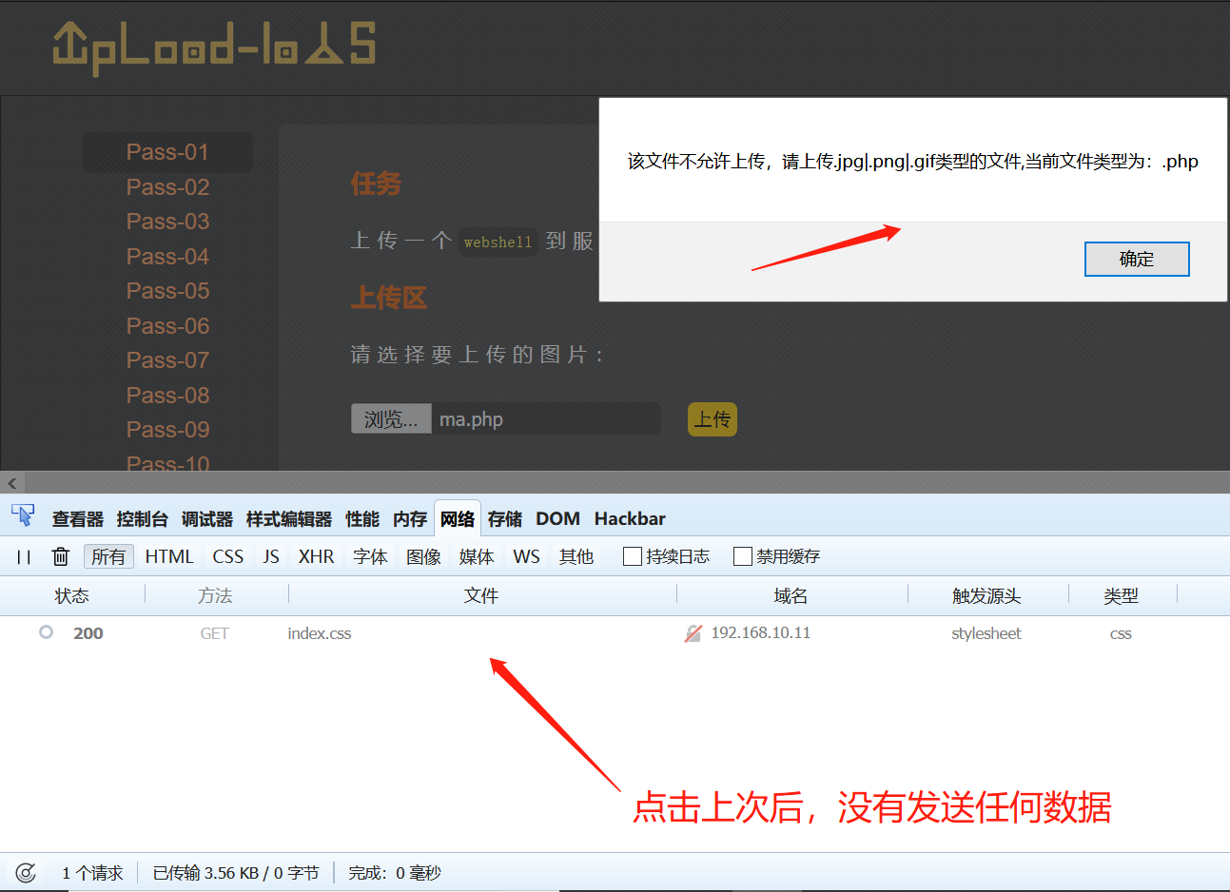Click the ma.php file name field

coord(546,418)
